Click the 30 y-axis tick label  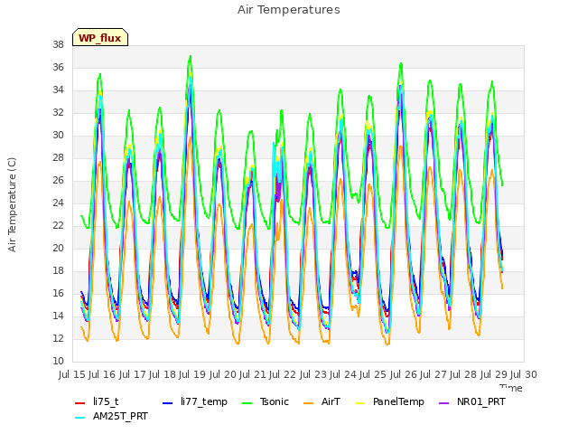tap(58, 135)
